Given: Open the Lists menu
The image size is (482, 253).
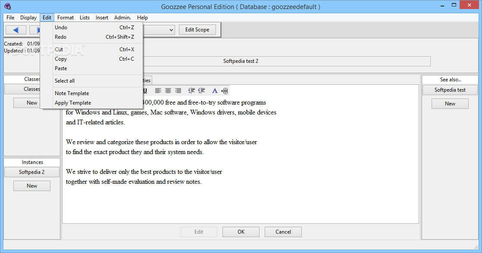Looking at the screenshot, I should pyautogui.click(x=85, y=18).
